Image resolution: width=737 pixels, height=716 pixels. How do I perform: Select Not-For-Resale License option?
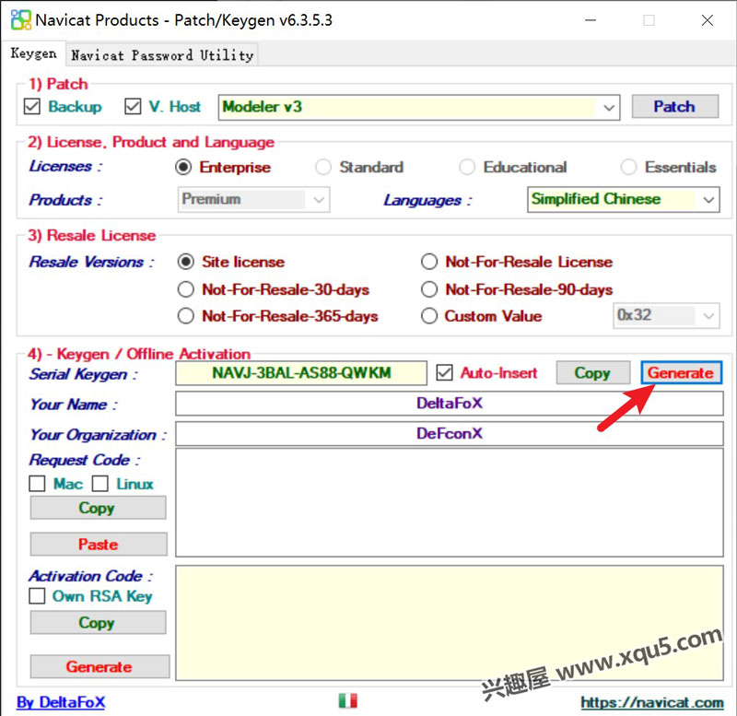coord(429,262)
